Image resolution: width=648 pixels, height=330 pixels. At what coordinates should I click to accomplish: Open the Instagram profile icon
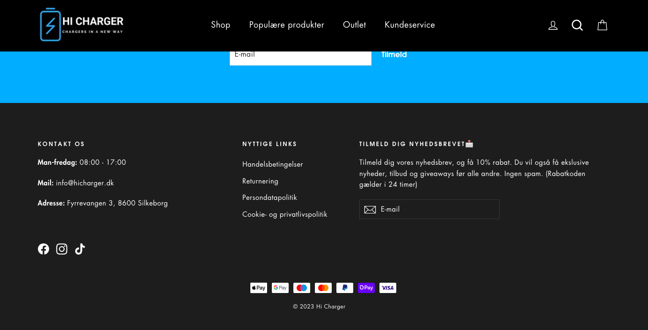(x=62, y=249)
